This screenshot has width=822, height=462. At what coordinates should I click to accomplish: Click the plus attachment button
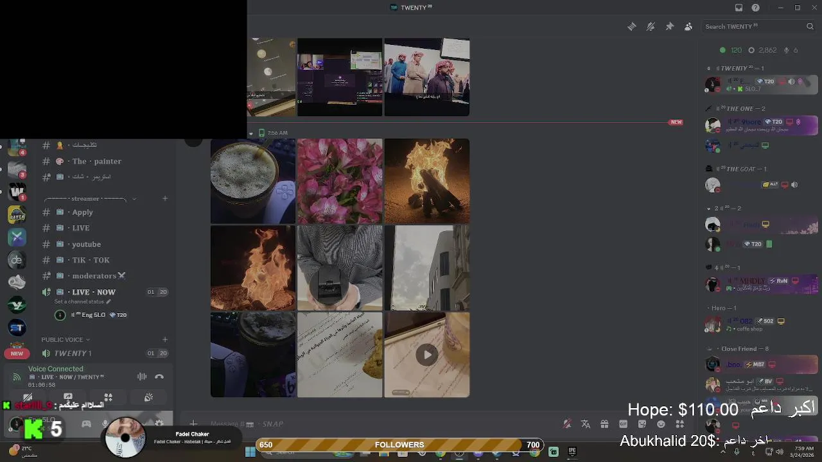(193, 424)
